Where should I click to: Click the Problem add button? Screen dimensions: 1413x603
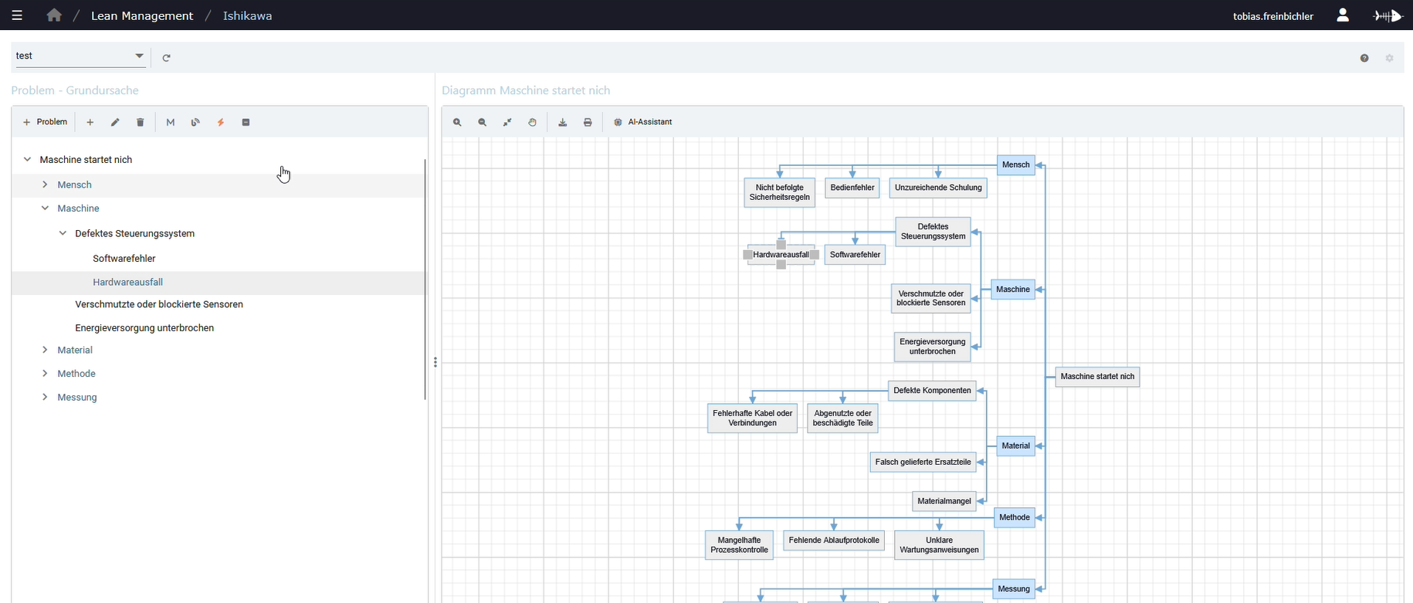coord(46,122)
